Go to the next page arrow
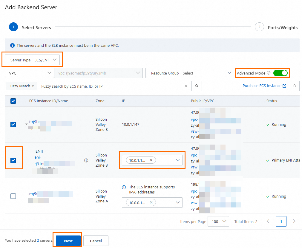The image size is (302, 248). 294,221
